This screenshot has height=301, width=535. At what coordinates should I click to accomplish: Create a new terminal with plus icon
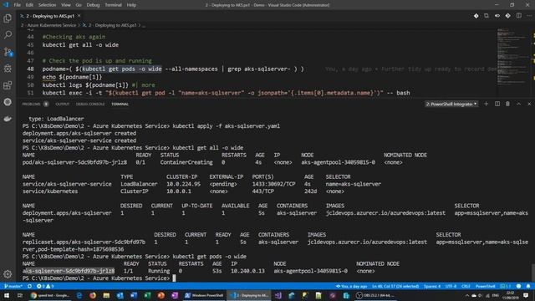(x=487, y=104)
